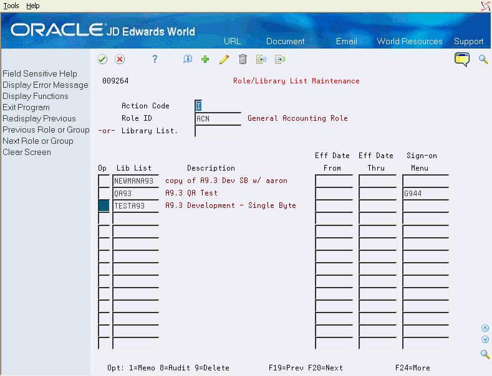Click the top-right magnifier search icon
The height and width of the screenshot is (376, 492).
click(483, 59)
